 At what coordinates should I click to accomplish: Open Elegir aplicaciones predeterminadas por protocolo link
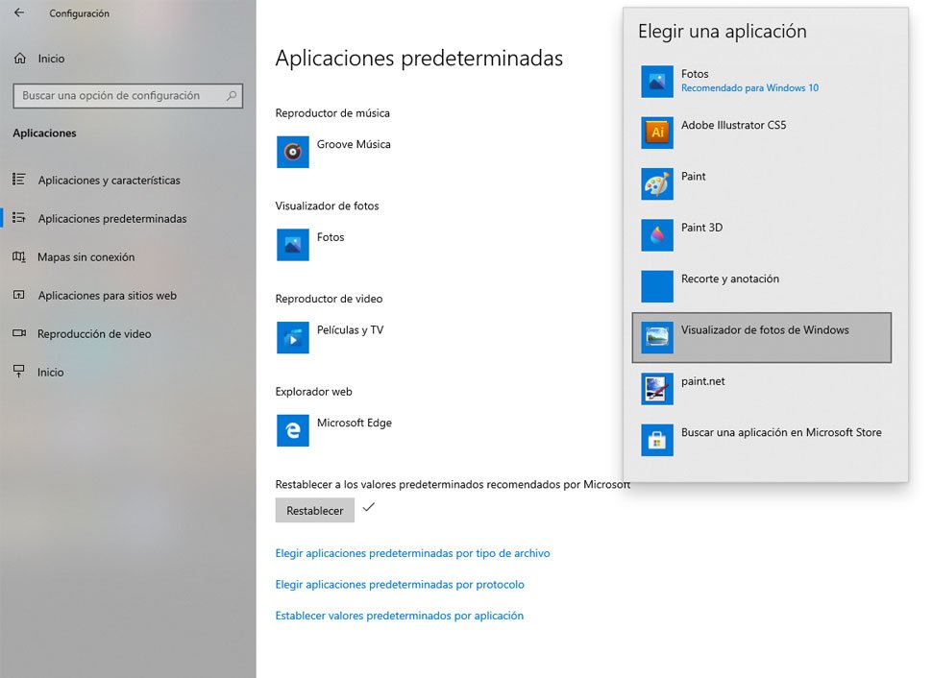tap(400, 585)
